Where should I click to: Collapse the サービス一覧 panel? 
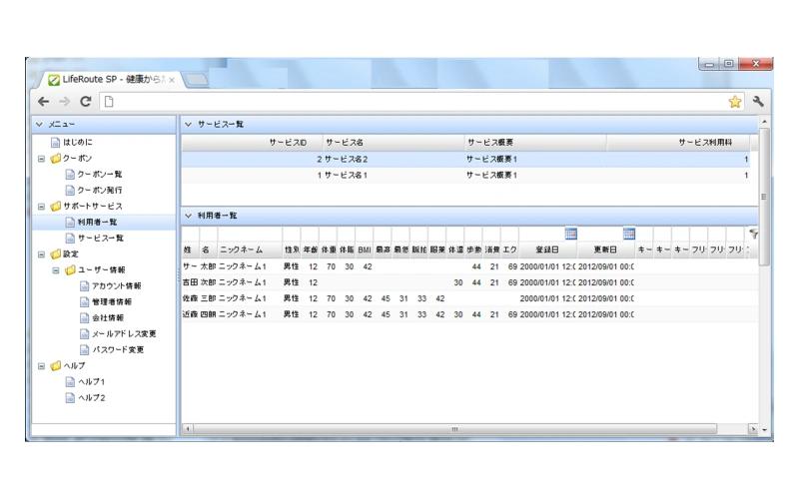click(x=188, y=125)
